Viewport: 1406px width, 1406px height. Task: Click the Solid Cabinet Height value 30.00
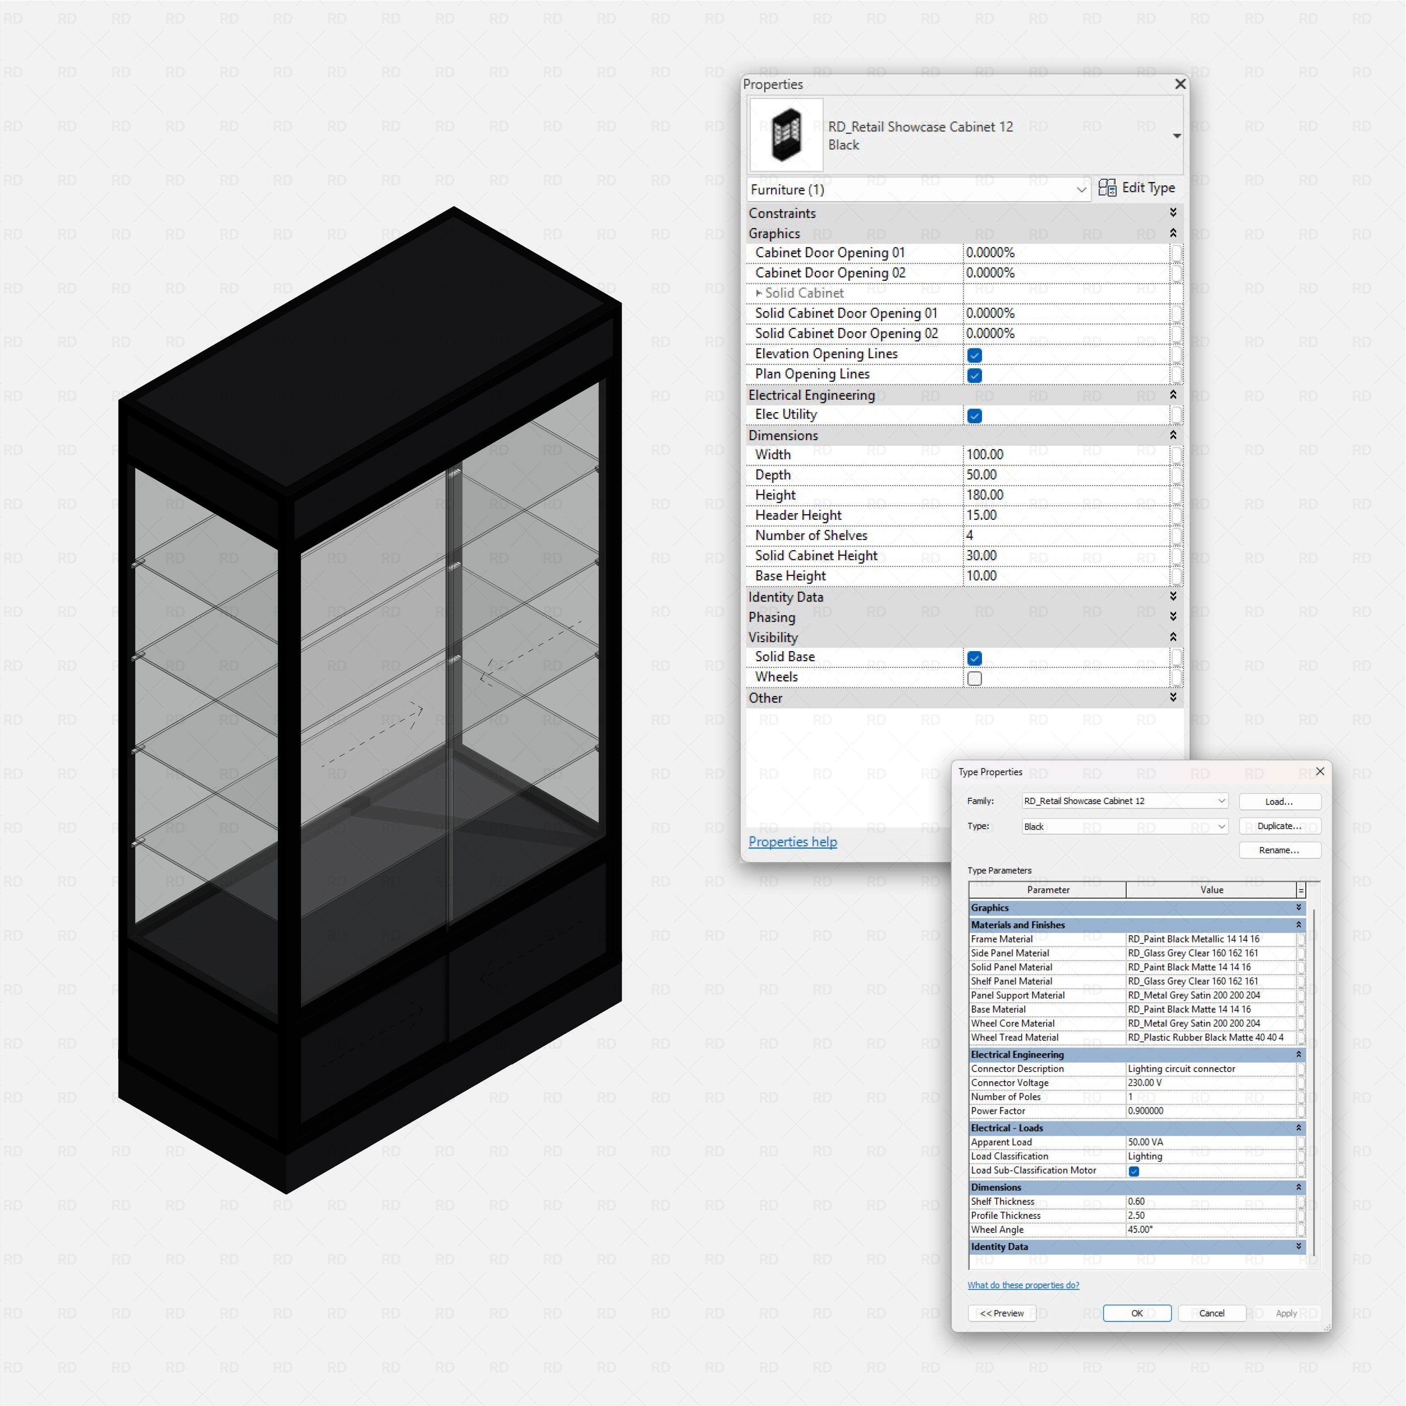pos(1066,555)
